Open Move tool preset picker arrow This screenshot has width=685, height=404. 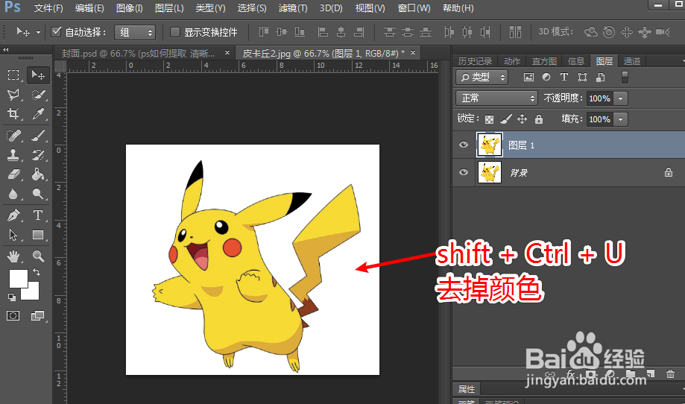pos(39,32)
